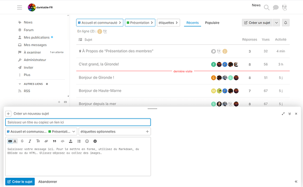This screenshot has width=303, height=187.
Task: Click the upload file icon
Action: pyautogui.click(x=71, y=141)
